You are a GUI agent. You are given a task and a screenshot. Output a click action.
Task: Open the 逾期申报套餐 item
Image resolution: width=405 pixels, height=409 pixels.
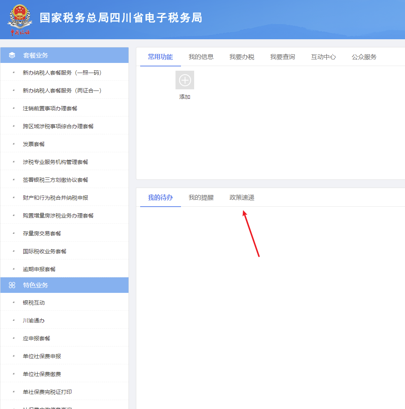click(64, 269)
